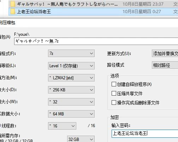Click date 10月8日星期四 0:27

(x=142, y=12)
